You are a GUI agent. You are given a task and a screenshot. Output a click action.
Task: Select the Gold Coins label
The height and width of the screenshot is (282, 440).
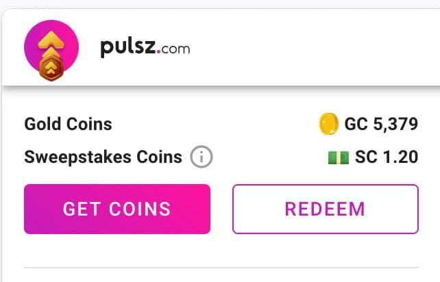click(68, 124)
